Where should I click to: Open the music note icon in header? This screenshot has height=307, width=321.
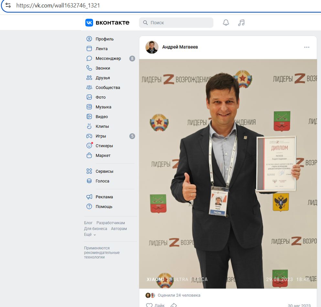[x=241, y=23]
